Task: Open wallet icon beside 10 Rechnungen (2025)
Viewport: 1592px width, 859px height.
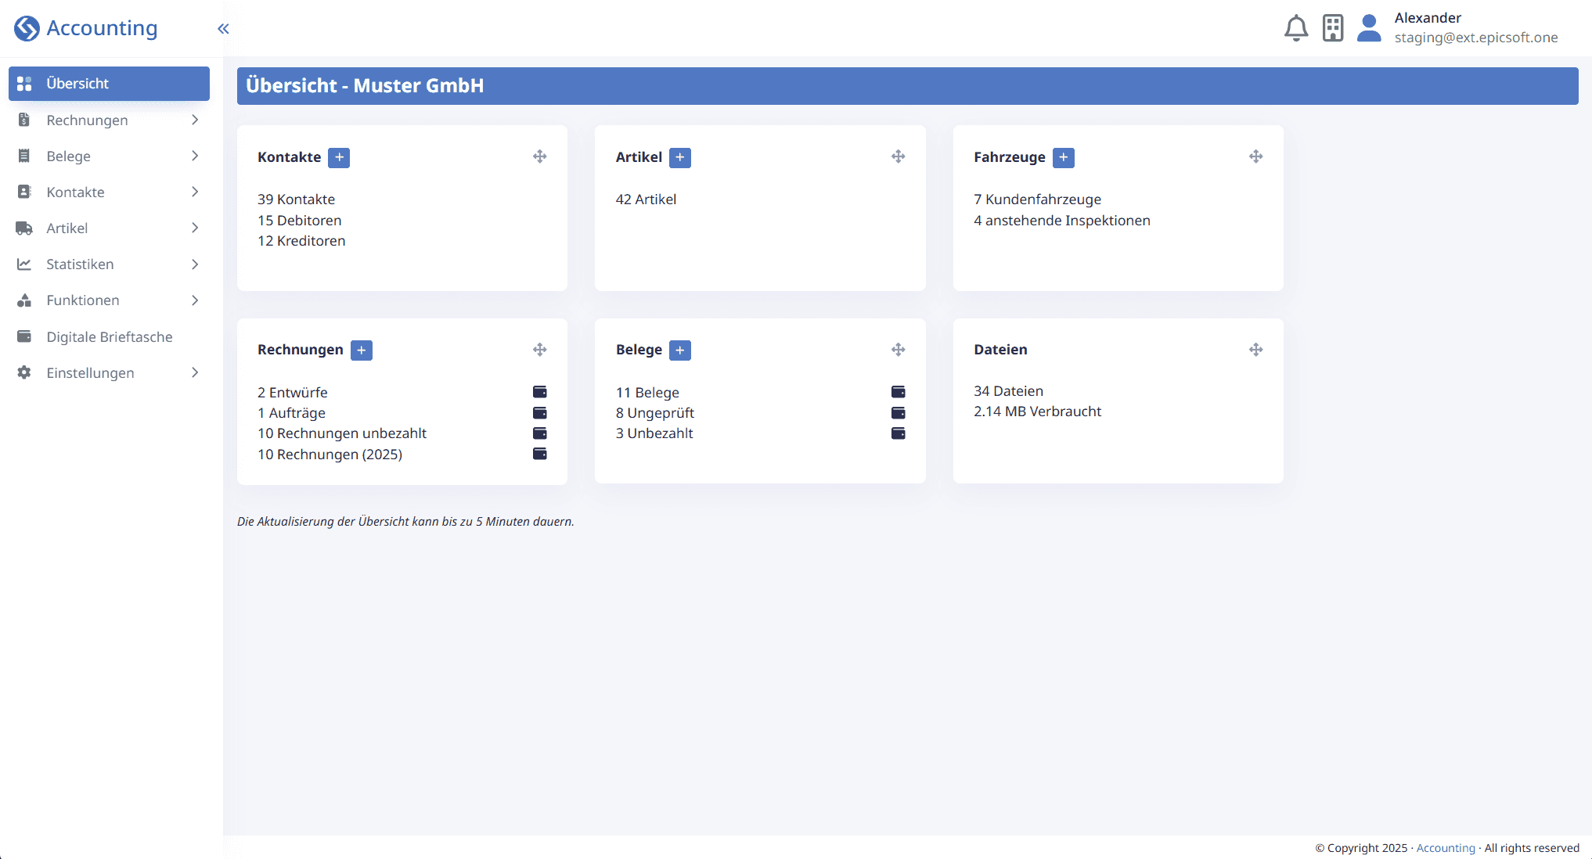Action: pyautogui.click(x=540, y=454)
